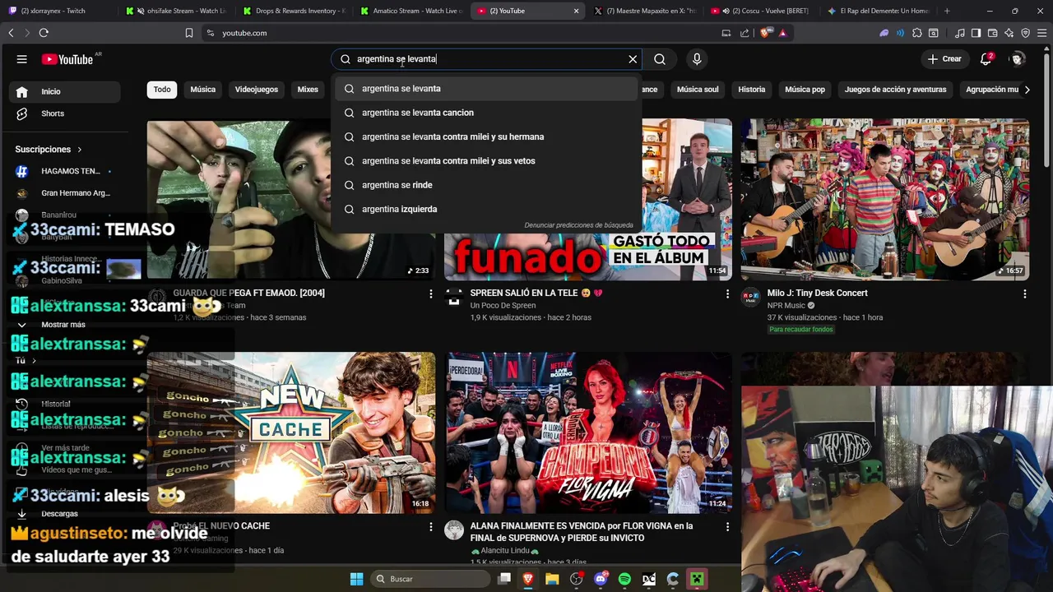This screenshot has height=592, width=1053.
Task: Clear the search box with the X
Action: coord(633,59)
